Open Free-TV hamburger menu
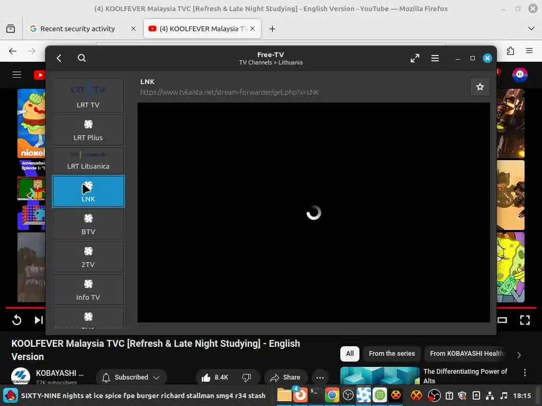The width and height of the screenshot is (542, 406). coord(435,58)
